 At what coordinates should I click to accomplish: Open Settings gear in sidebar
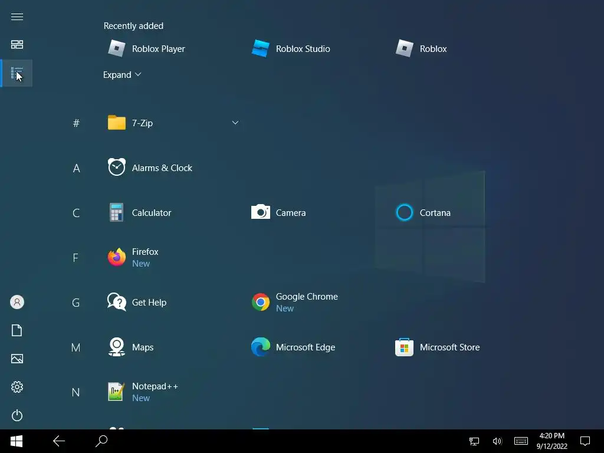click(x=17, y=387)
